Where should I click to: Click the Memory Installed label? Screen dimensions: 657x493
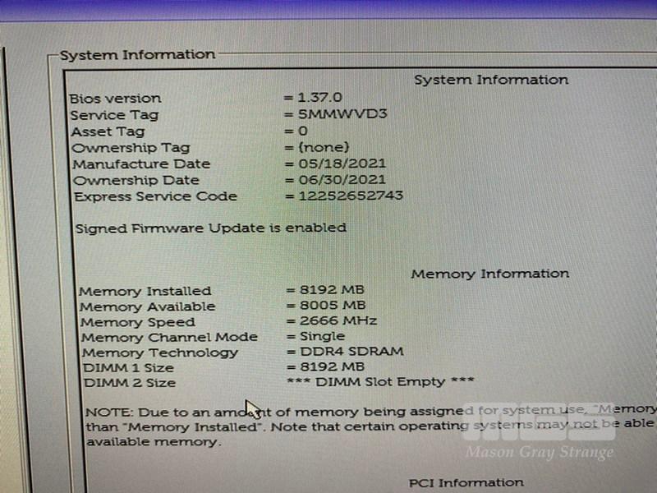pos(145,291)
